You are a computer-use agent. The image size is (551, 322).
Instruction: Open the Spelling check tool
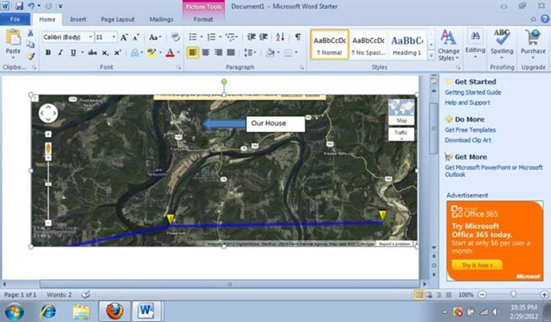(502, 44)
